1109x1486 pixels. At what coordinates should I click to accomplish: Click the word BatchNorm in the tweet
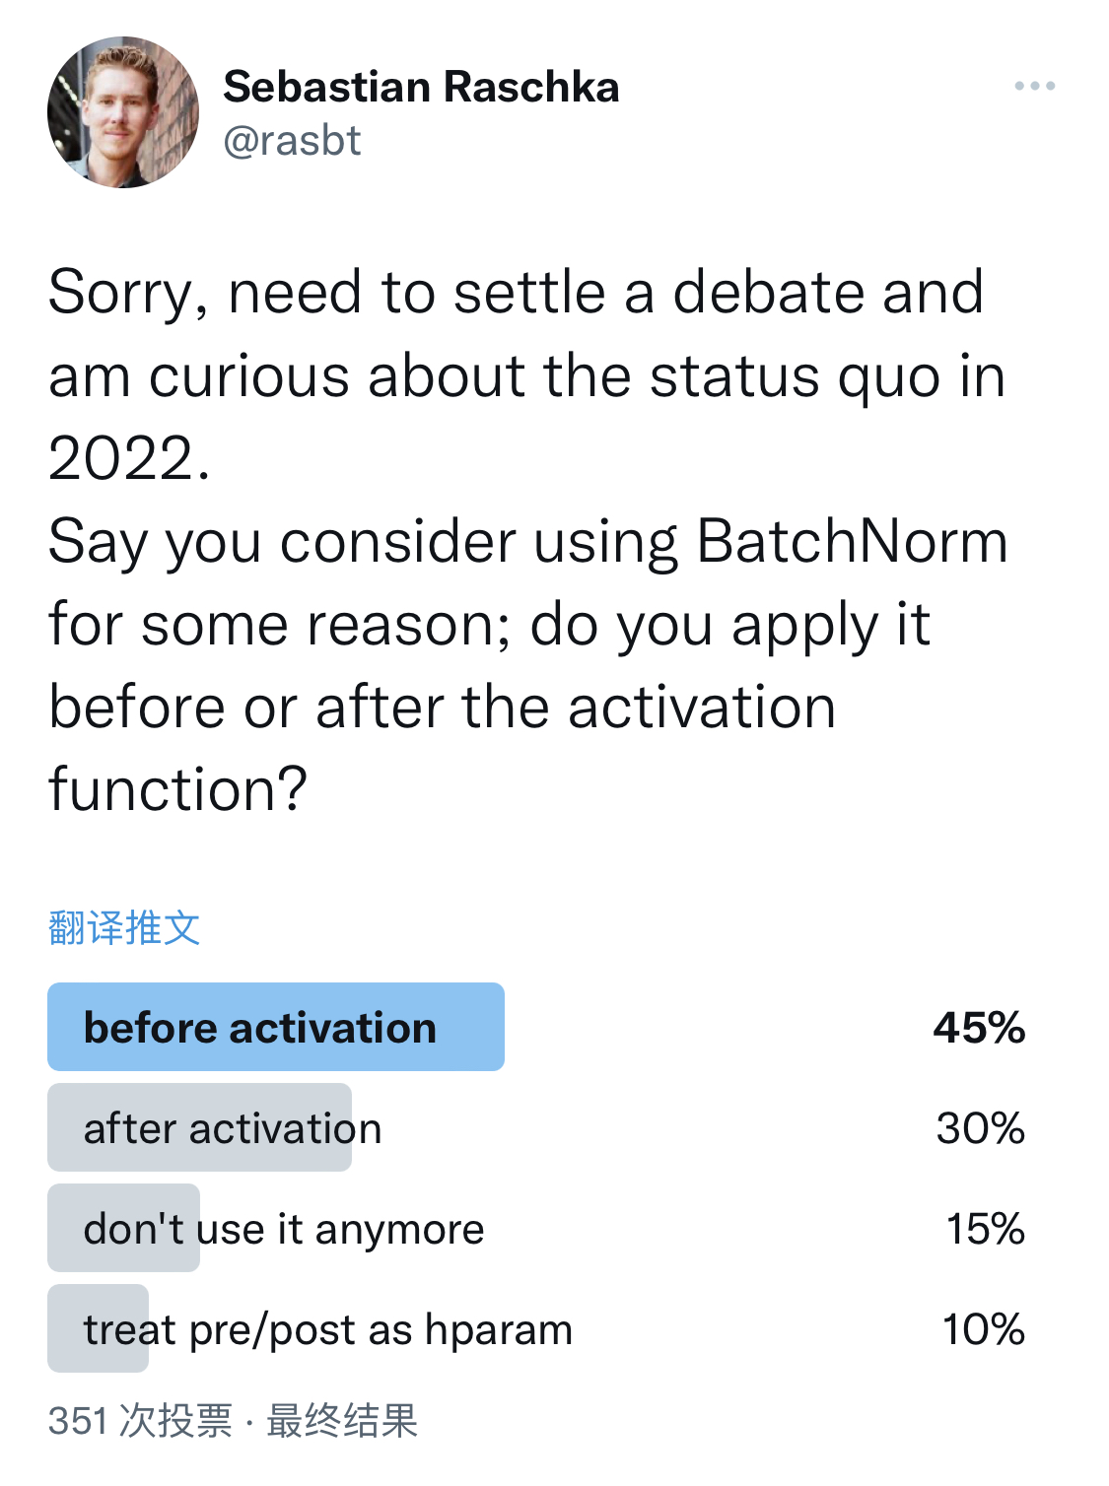853,541
